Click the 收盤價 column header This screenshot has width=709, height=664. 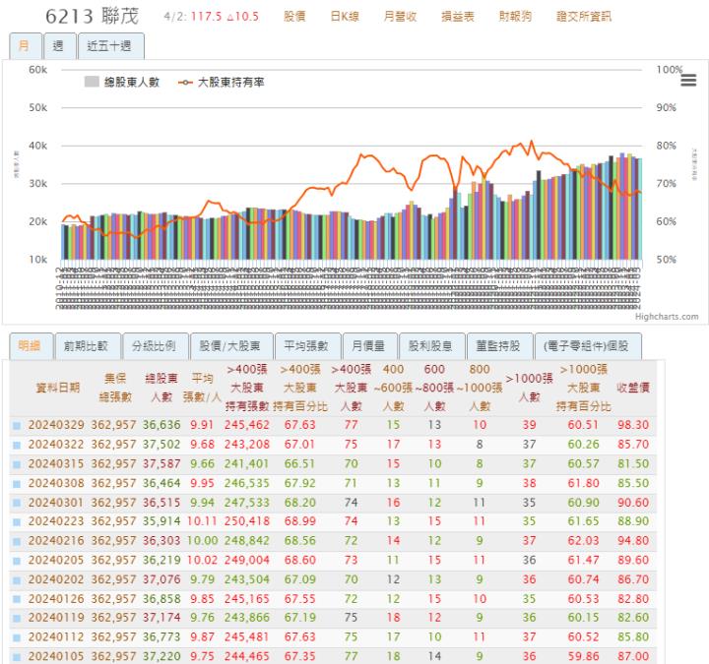click(633, 388)
